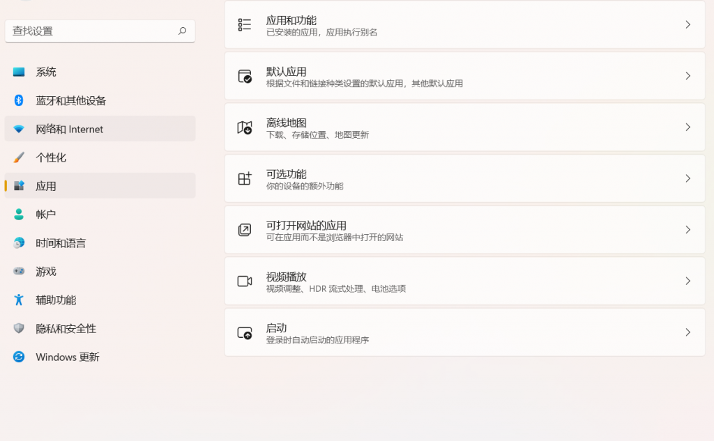Click the 应用和功能 list icon
Screen dimensions: 714x441
245,25
